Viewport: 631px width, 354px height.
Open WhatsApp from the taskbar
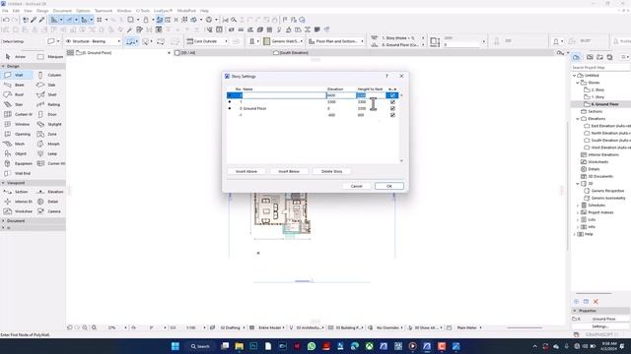[x=312, y=346]
